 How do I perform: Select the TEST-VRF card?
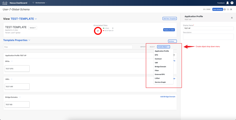click(17, 87)
